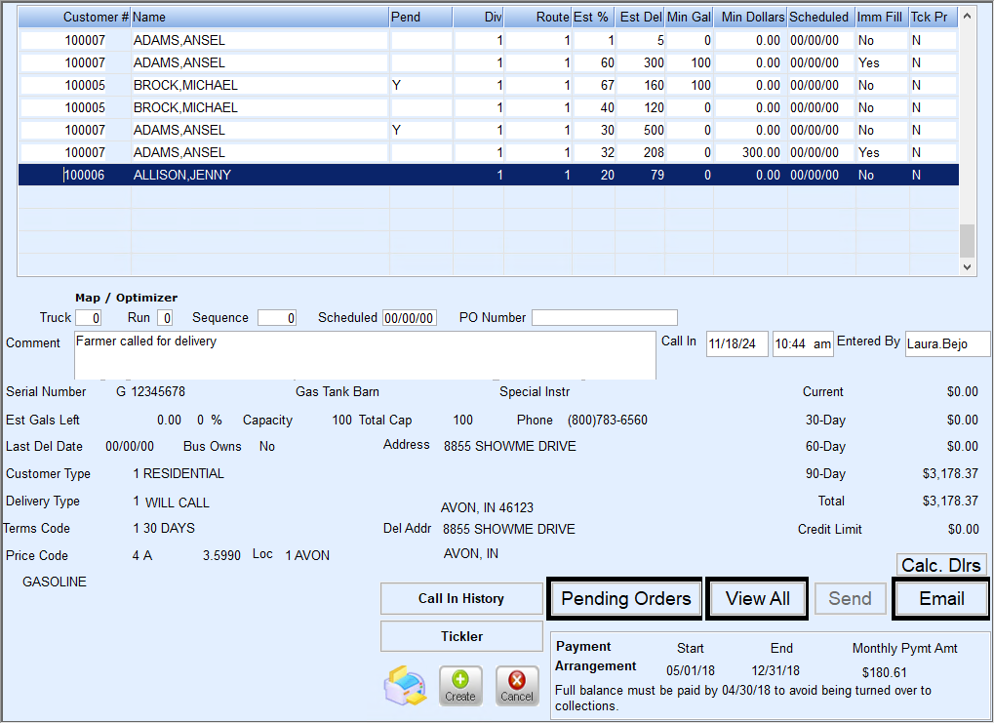This screenshot has width=994, height=723.
Task: Open Pending Orders
Action: [x=625, y=599]
